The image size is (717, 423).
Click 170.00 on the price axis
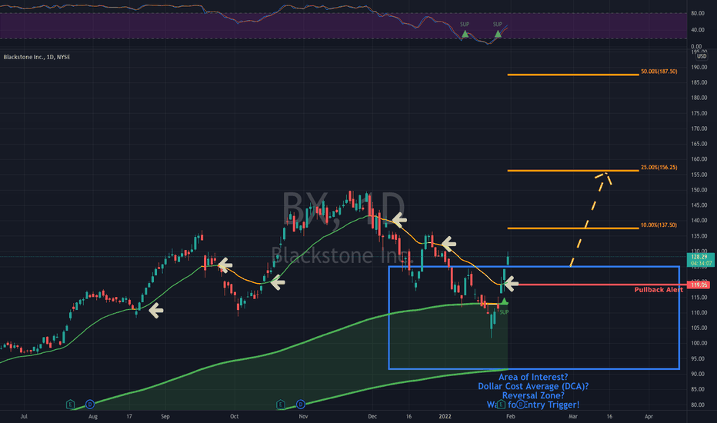pyautogui.click(x=699, y=129)
